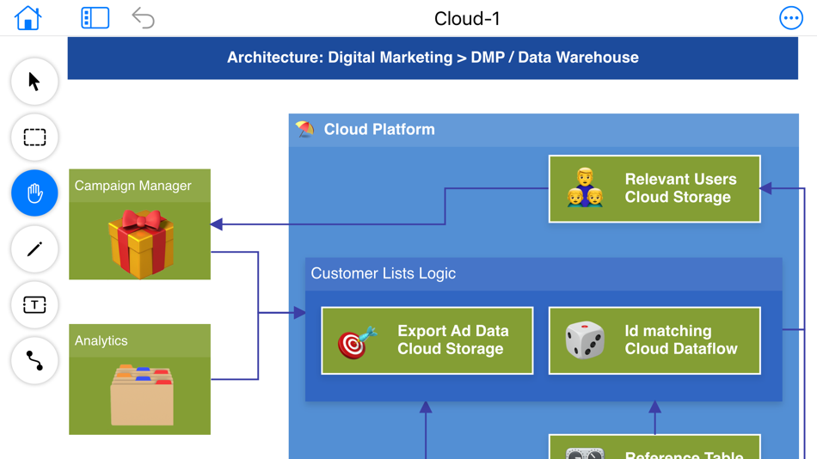Select the pencil draw tool

point(34,249)
